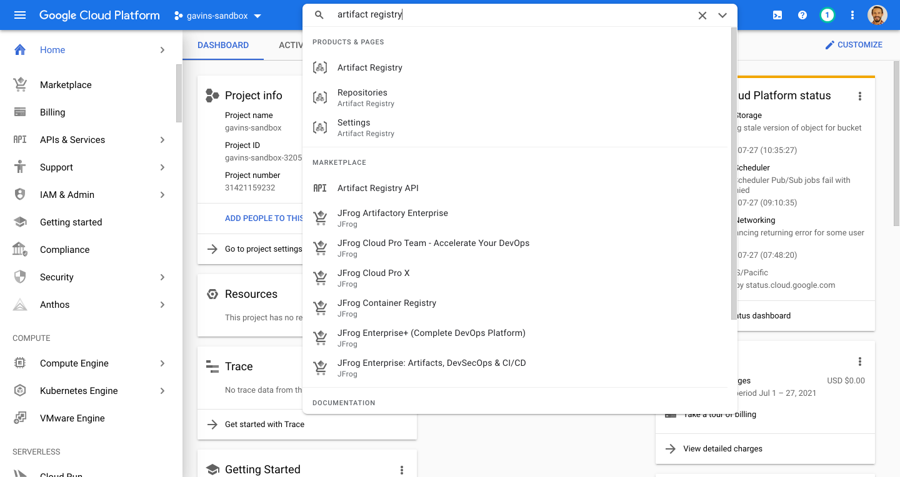Clear search text with the X icon
Screen dimensions: 900x477
tap(702, 15)
